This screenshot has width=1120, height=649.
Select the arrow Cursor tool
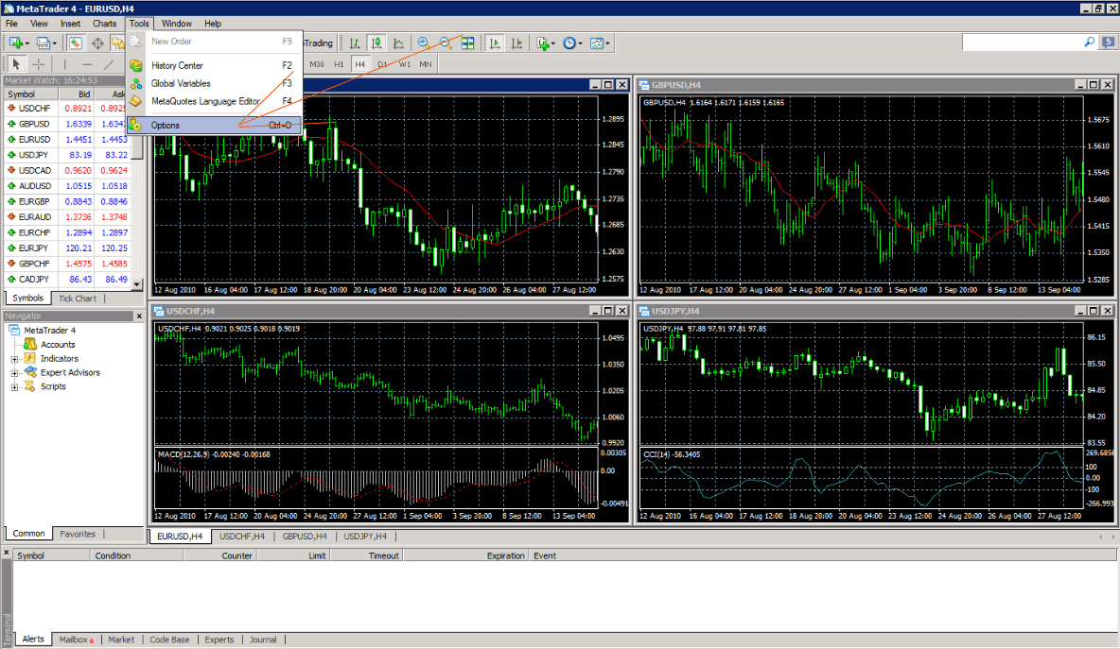(16, 64)
